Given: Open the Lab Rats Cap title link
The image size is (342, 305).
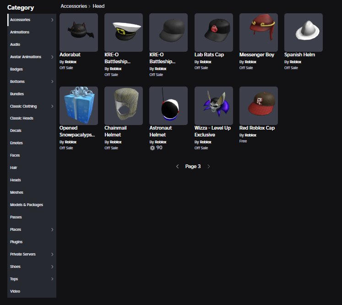Looking at the screenshot, I should click(x=209, y=55).
